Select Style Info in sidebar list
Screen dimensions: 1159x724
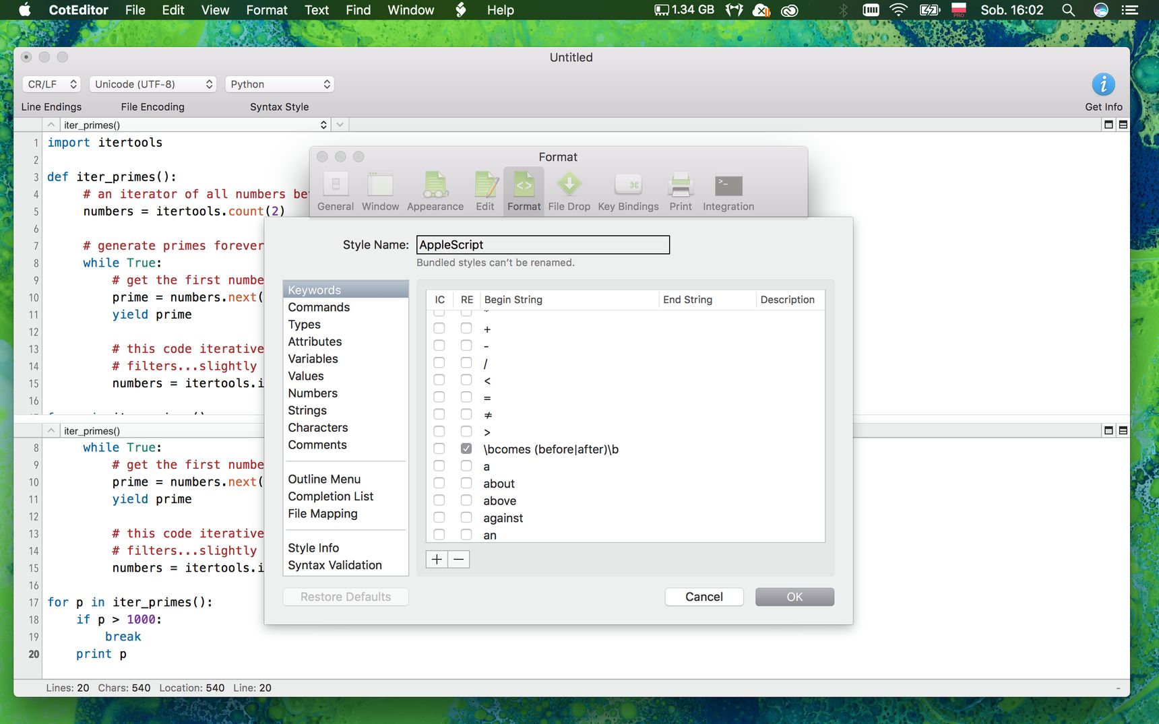tap(346, 548)
